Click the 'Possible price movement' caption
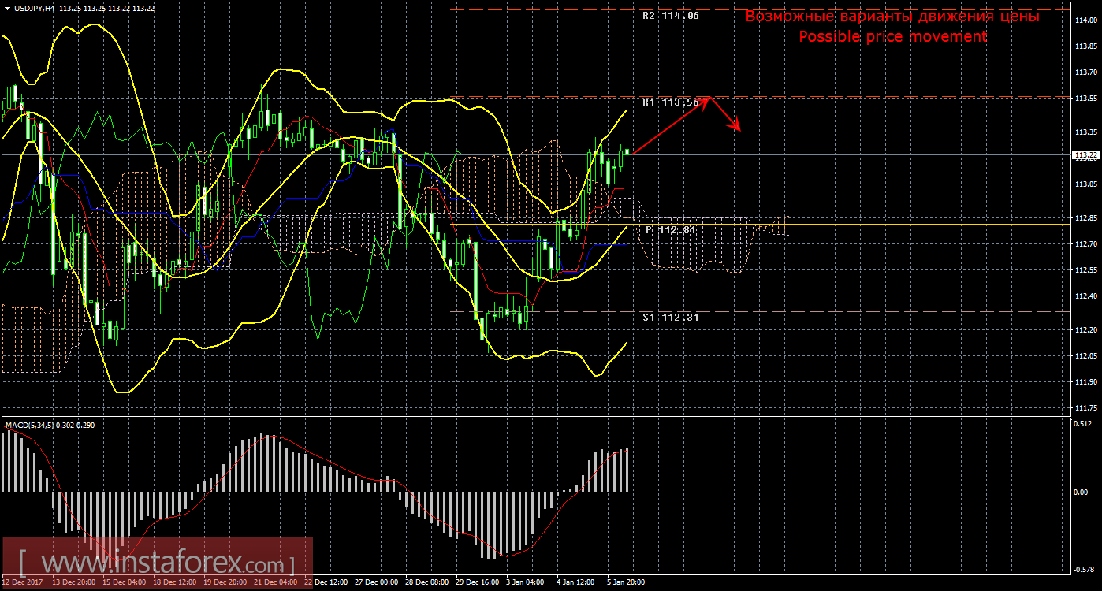The height and width of the screenshot is (591, 1102). pos(892,36)
